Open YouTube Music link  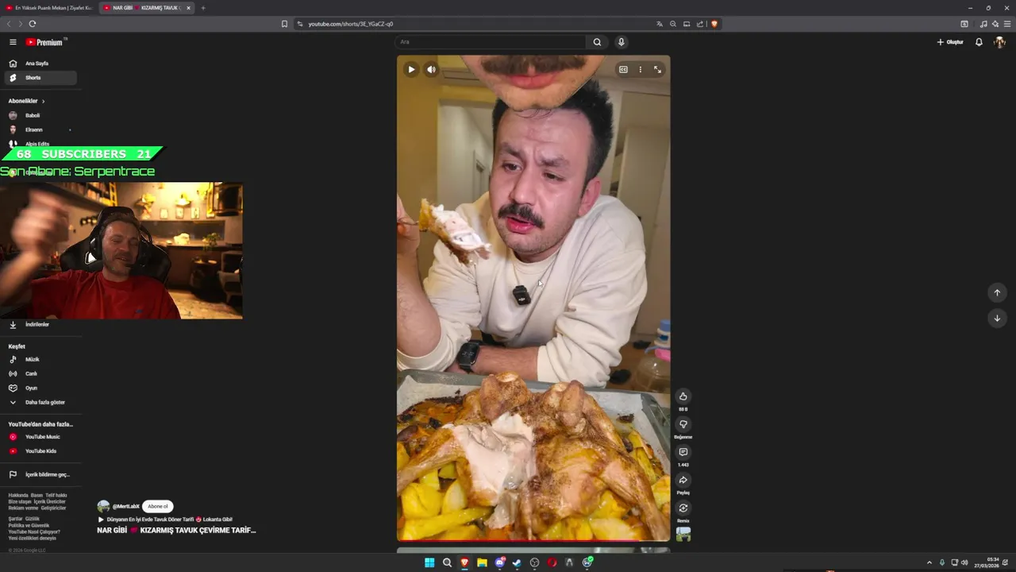pyautogui.click(x=40, y=437)
